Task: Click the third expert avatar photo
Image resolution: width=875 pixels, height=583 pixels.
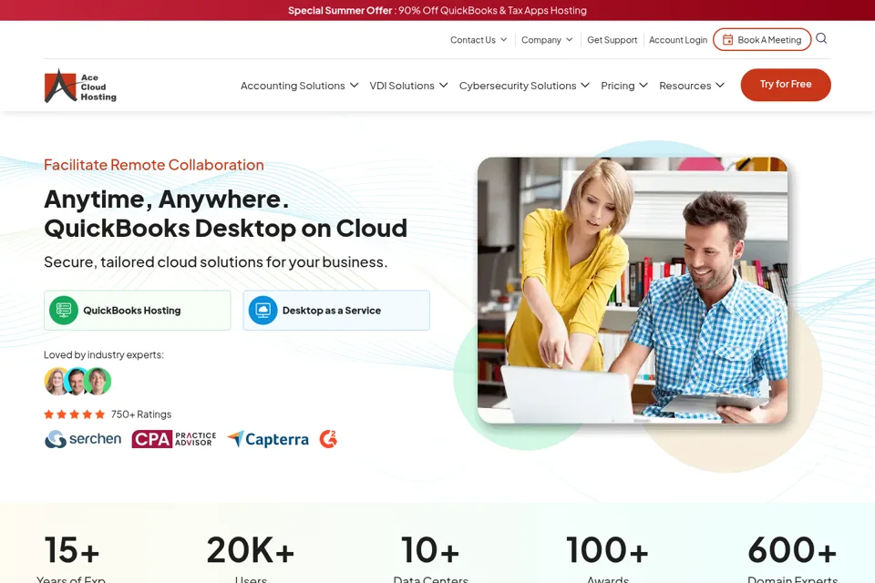Action: pyautogui.click(x=98, y=381)
